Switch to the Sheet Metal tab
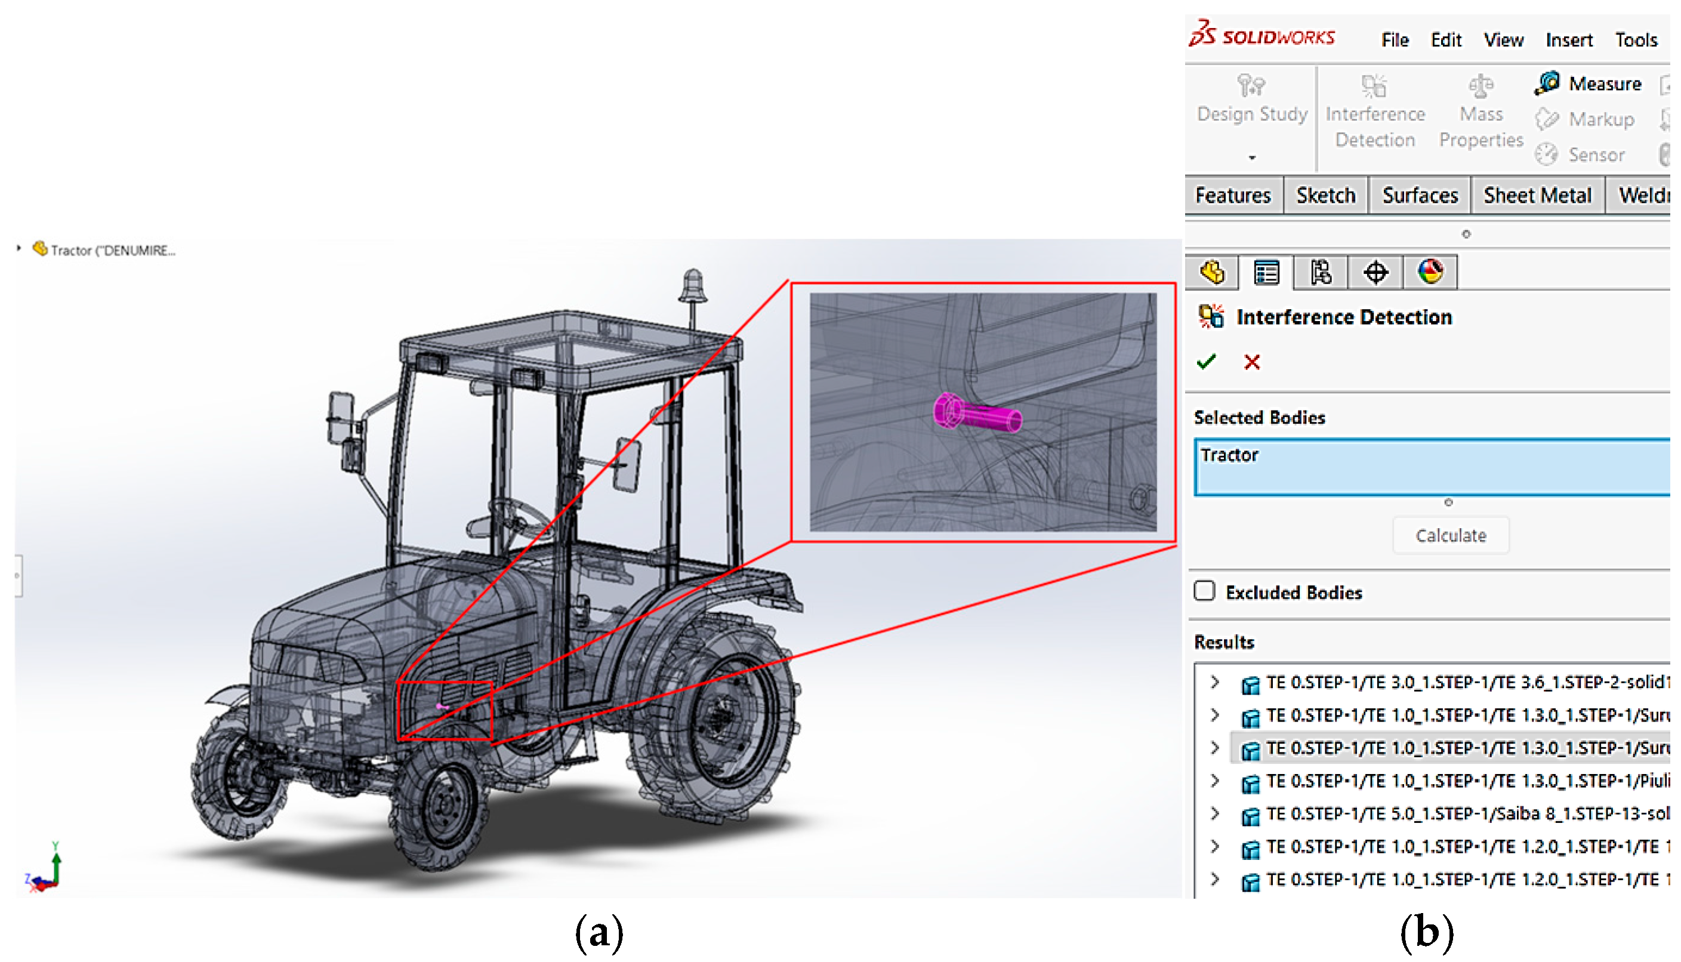This screenshot has width=1681, height=962. click(1537, 196)
